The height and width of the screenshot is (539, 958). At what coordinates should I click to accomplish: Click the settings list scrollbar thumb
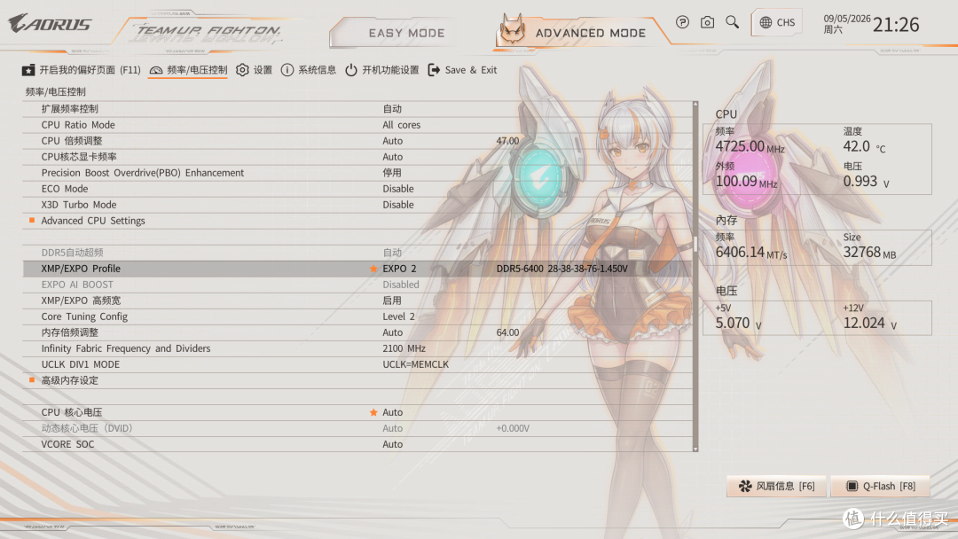[695, 244]
